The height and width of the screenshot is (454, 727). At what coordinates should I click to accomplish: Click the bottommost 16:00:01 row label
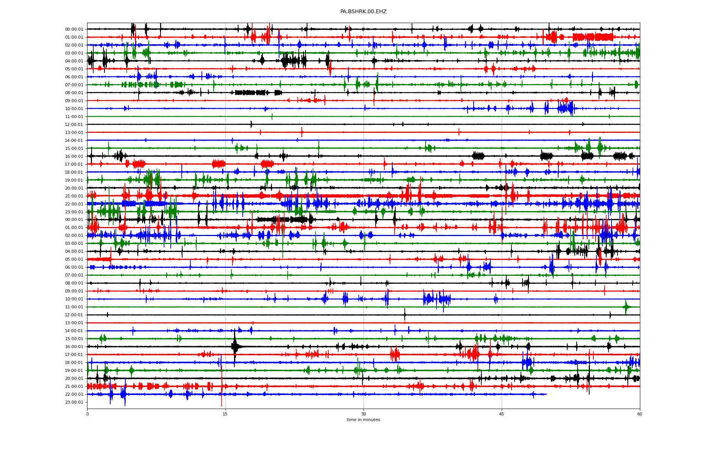(x=74, y=347)
